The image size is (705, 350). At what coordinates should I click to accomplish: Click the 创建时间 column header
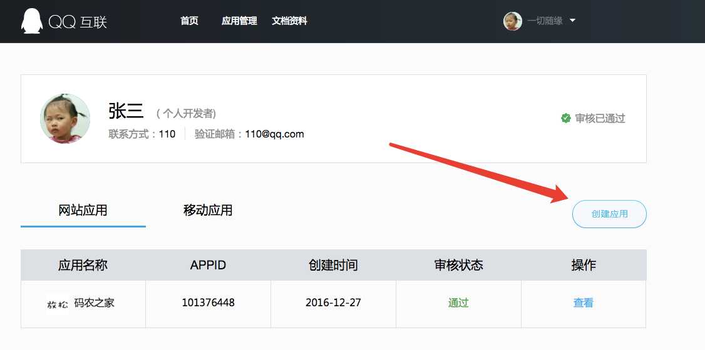click(x=333, y=265)
